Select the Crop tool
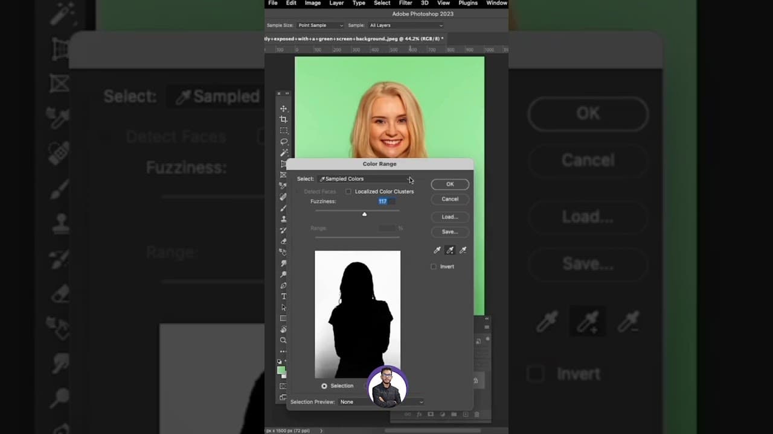Screen dimensions: 773x434 click(283, 119)
